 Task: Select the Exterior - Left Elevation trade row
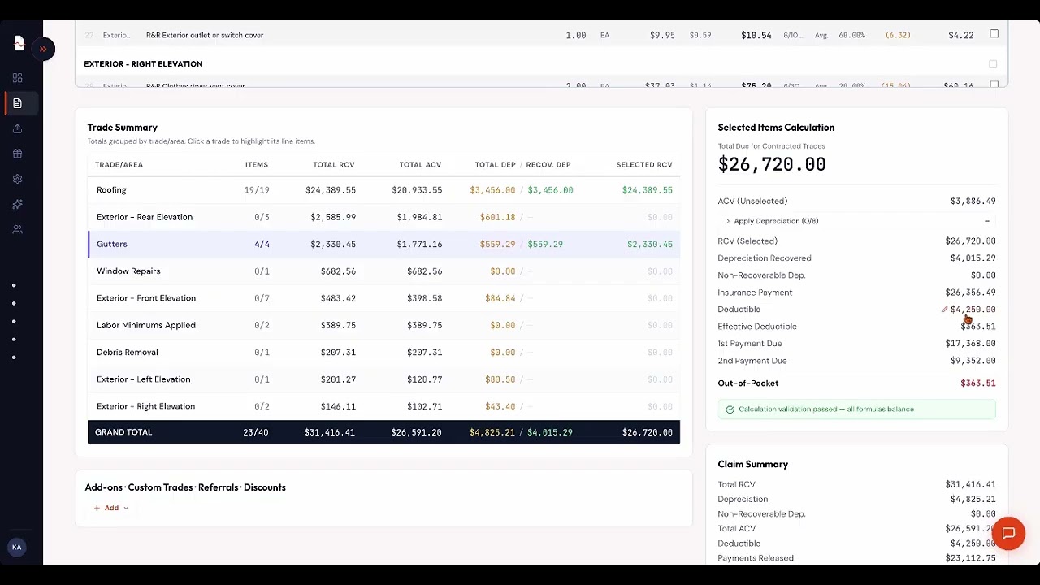point(383,379)
